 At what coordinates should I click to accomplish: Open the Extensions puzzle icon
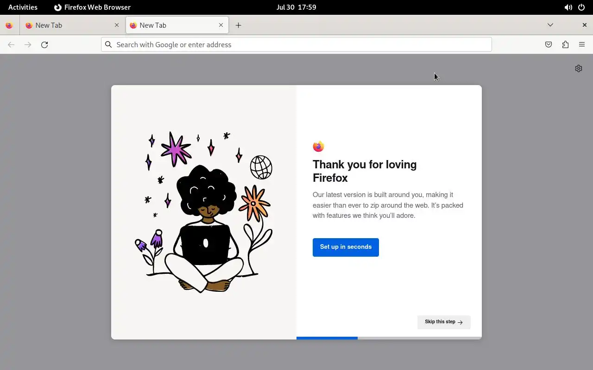click(565, 45)
